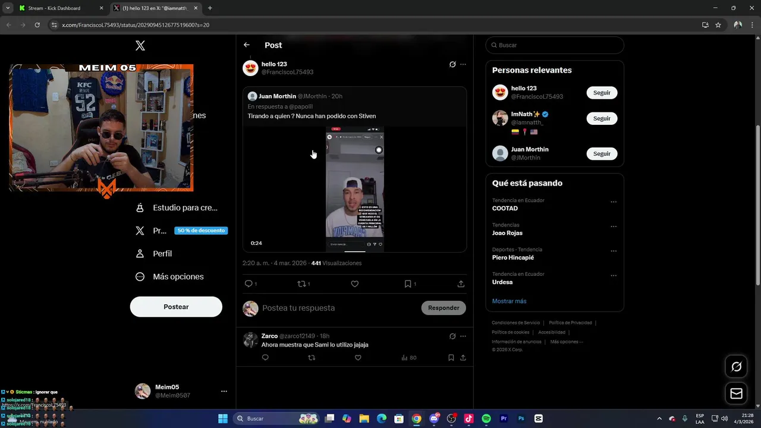Open options for COOTAD trend

(x=614, y=202)
